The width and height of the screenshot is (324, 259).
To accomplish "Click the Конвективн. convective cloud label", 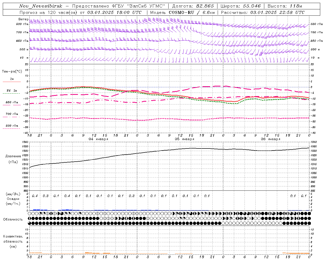I will [x=13, y=236].
